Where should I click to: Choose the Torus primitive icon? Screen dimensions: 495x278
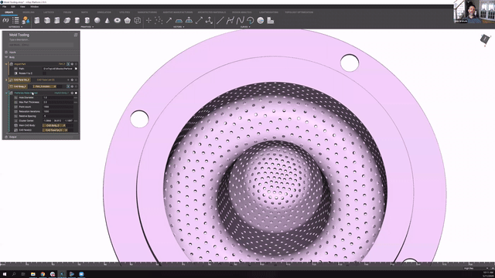click(x=117, y=21)
